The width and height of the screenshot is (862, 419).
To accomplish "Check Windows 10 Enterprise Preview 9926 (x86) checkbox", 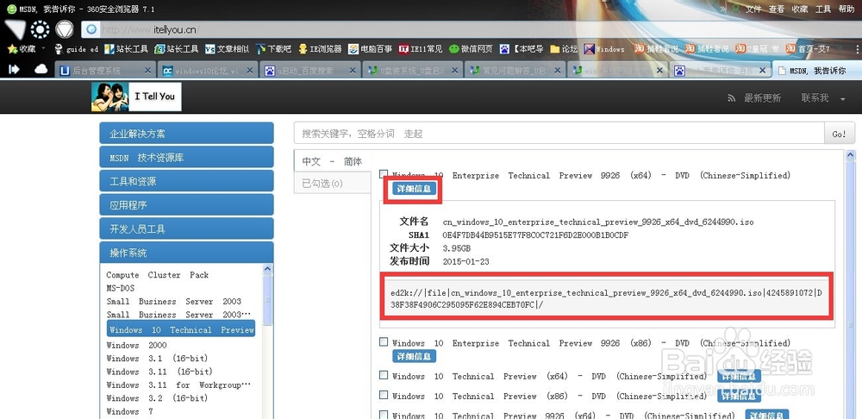I will (384, 342).
